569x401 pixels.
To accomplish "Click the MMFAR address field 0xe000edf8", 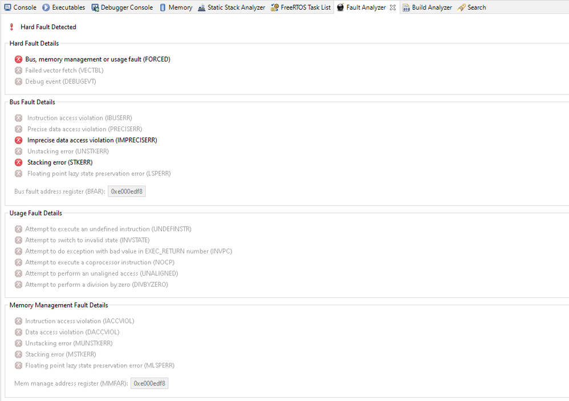I will (149, 383).
